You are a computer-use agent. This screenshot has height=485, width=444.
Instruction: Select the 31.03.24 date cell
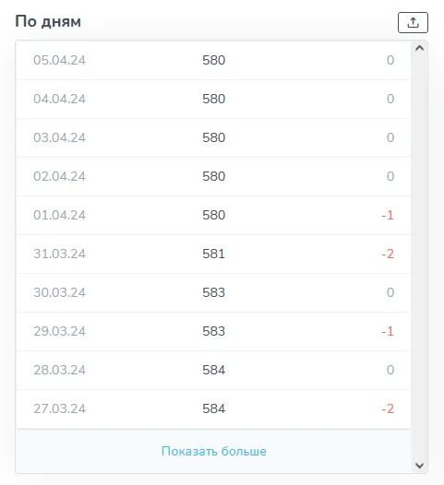coord(59,254)
